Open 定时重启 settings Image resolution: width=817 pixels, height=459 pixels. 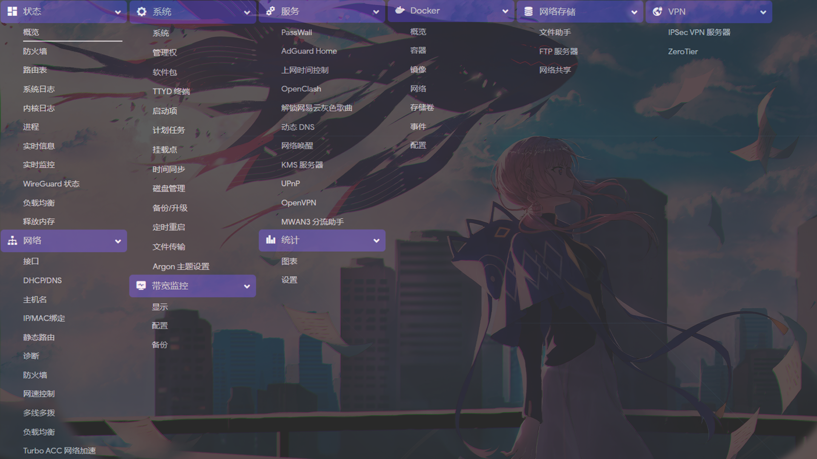point(169,227)
